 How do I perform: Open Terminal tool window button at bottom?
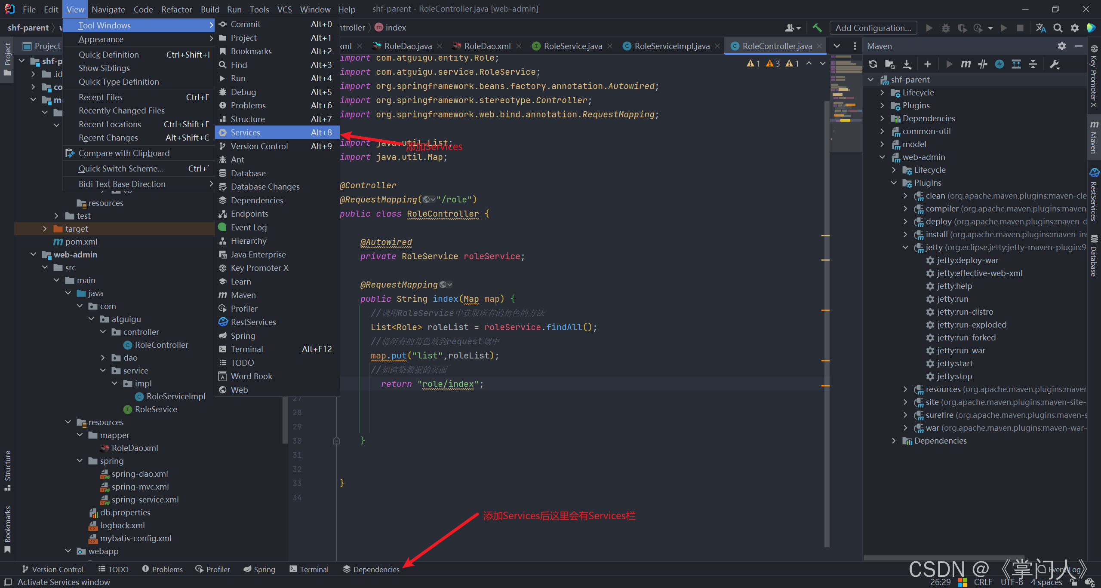coord(309,569)
